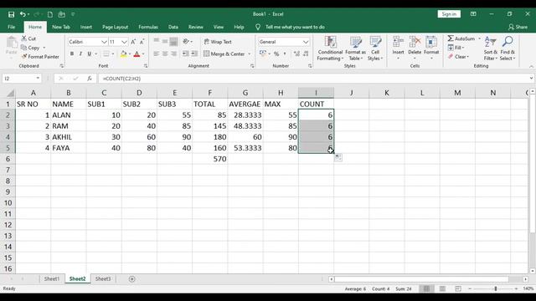Click the formula bar showing =COUNT(C2:H2)
Image resolution: width=536 pixels, height=301 pixels.
313,79
